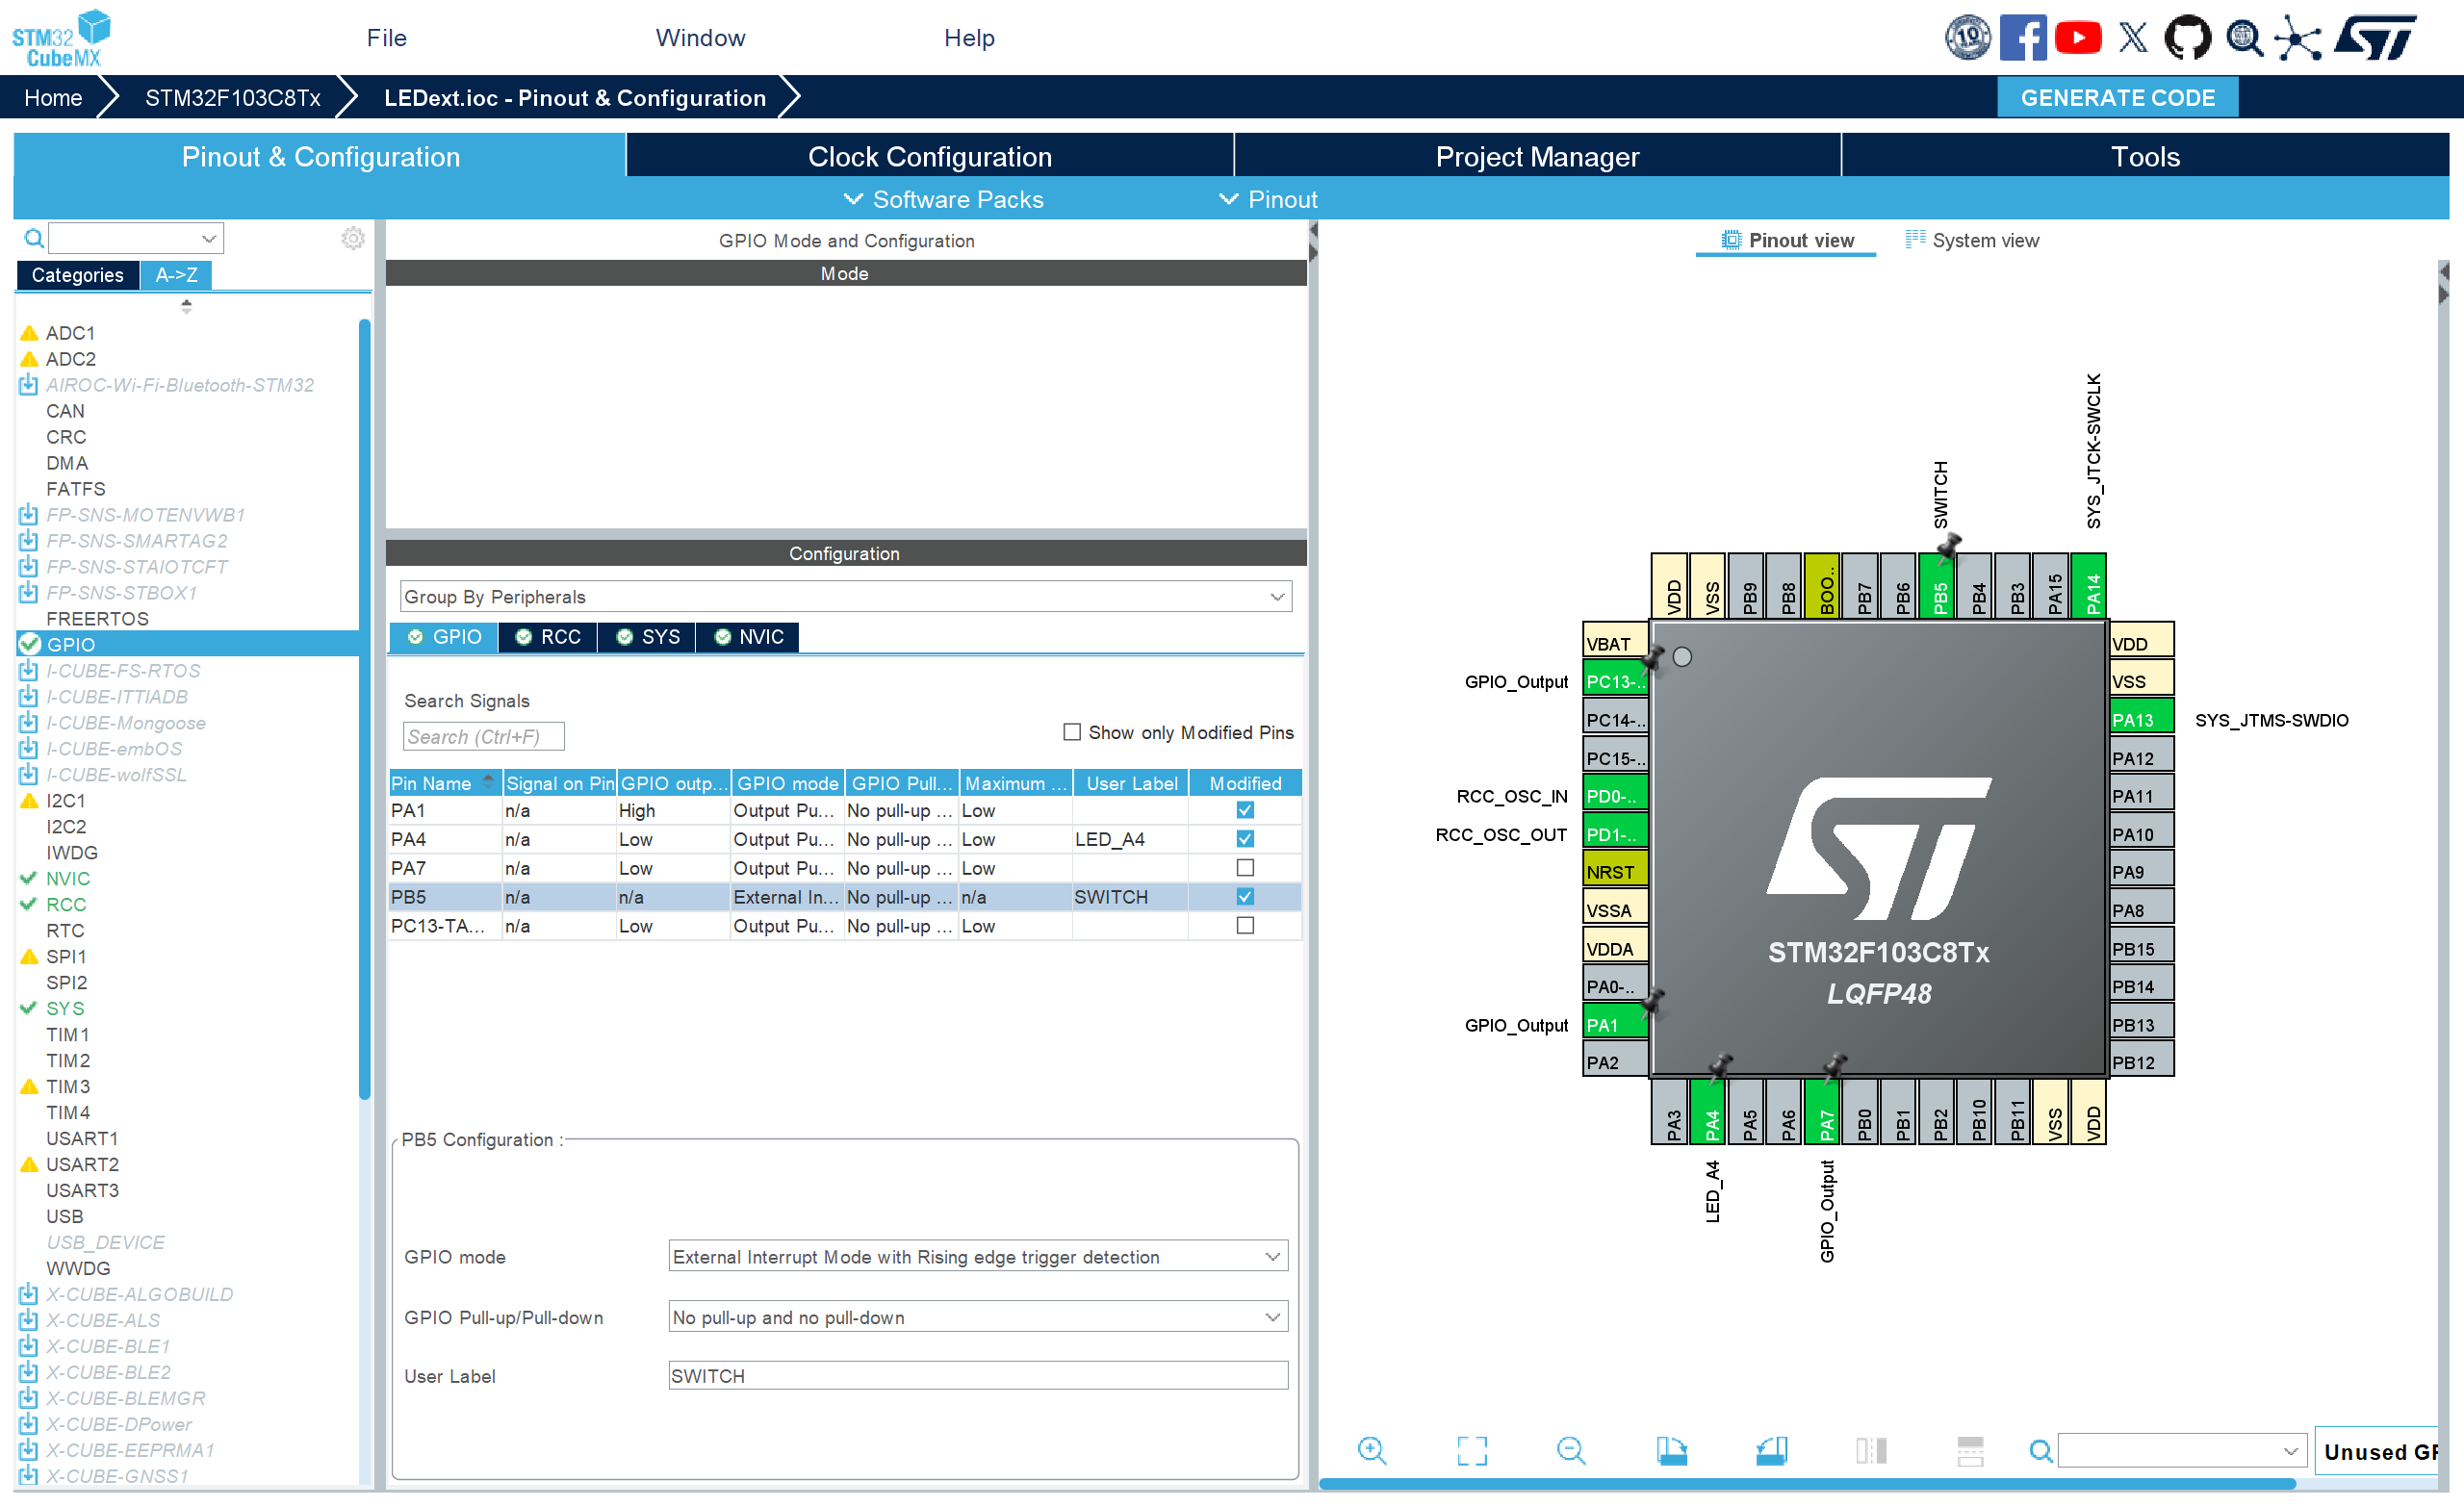Zoom out of the chip pinout

[x=1571, y=1450]
